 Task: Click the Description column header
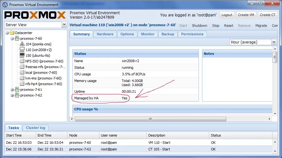click(x=178, y=135)
